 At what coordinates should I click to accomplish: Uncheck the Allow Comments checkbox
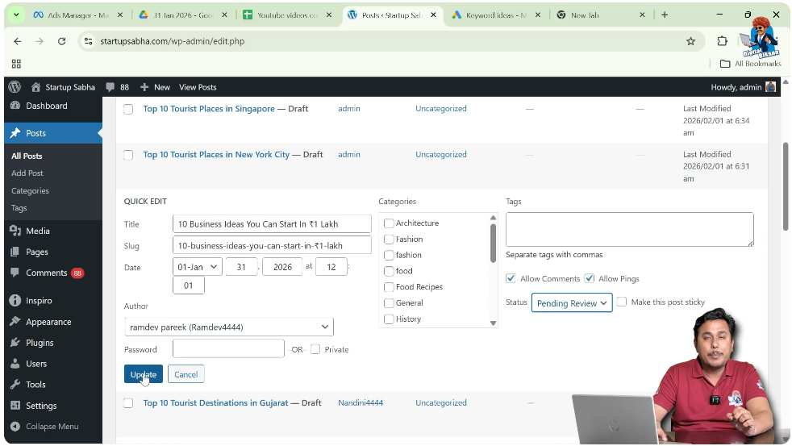coord(511,279)
